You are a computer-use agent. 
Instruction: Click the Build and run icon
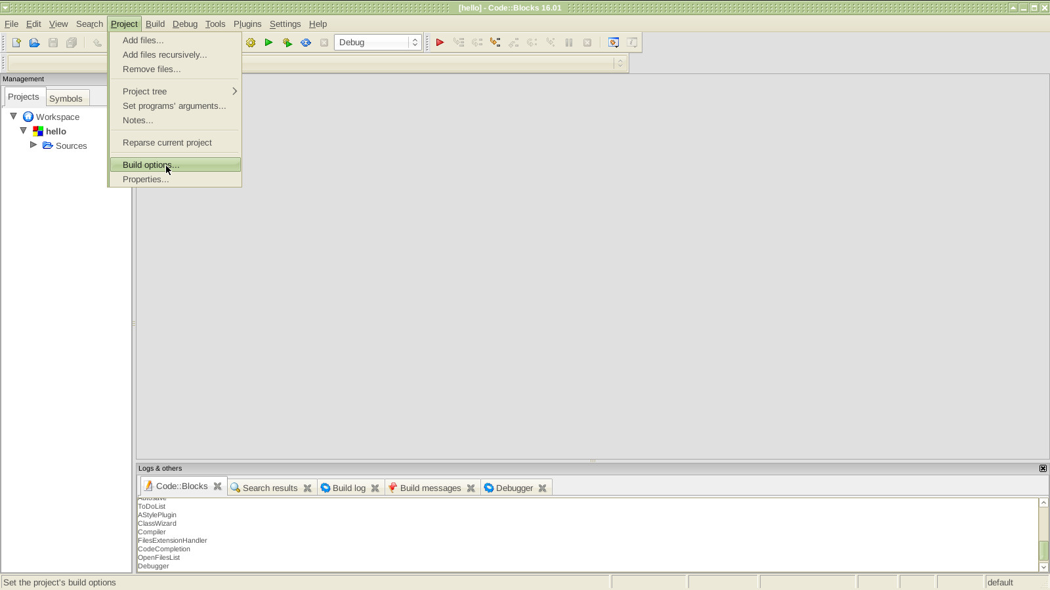[x=287, y=43]
